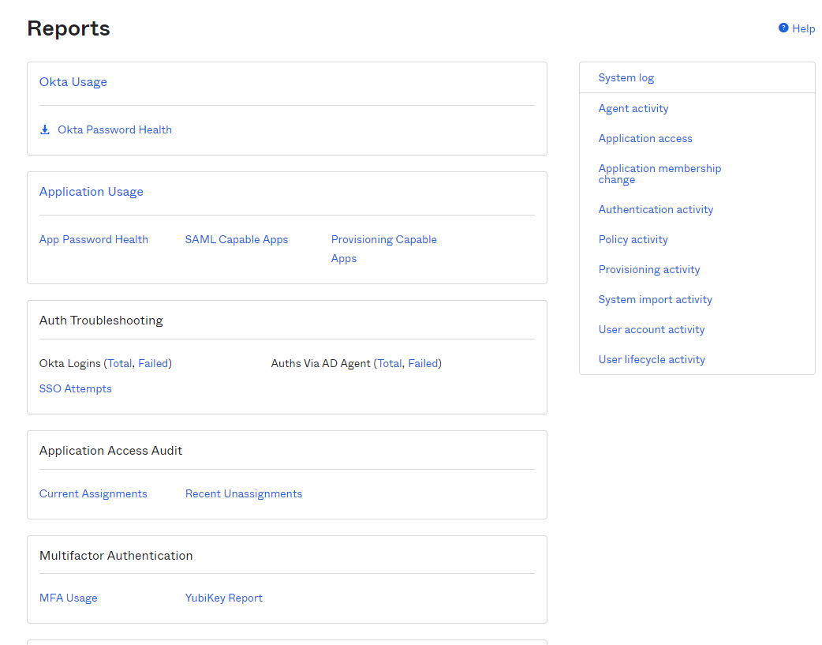The width and height of the screenshot is (822, 645).
Task: Click the Auths Via AD Agent label
Action: click(x=320, y=363)
